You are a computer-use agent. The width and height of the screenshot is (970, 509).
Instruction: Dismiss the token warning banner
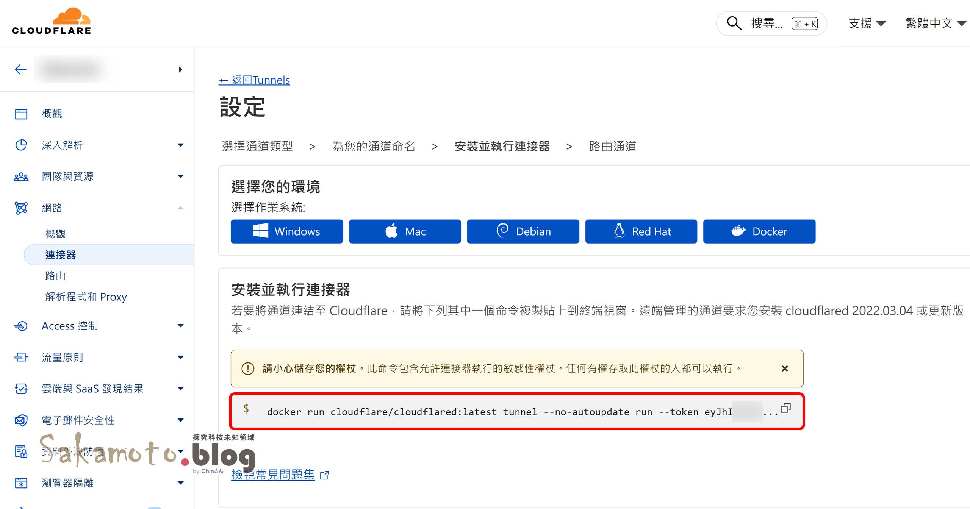click(785, 368)
